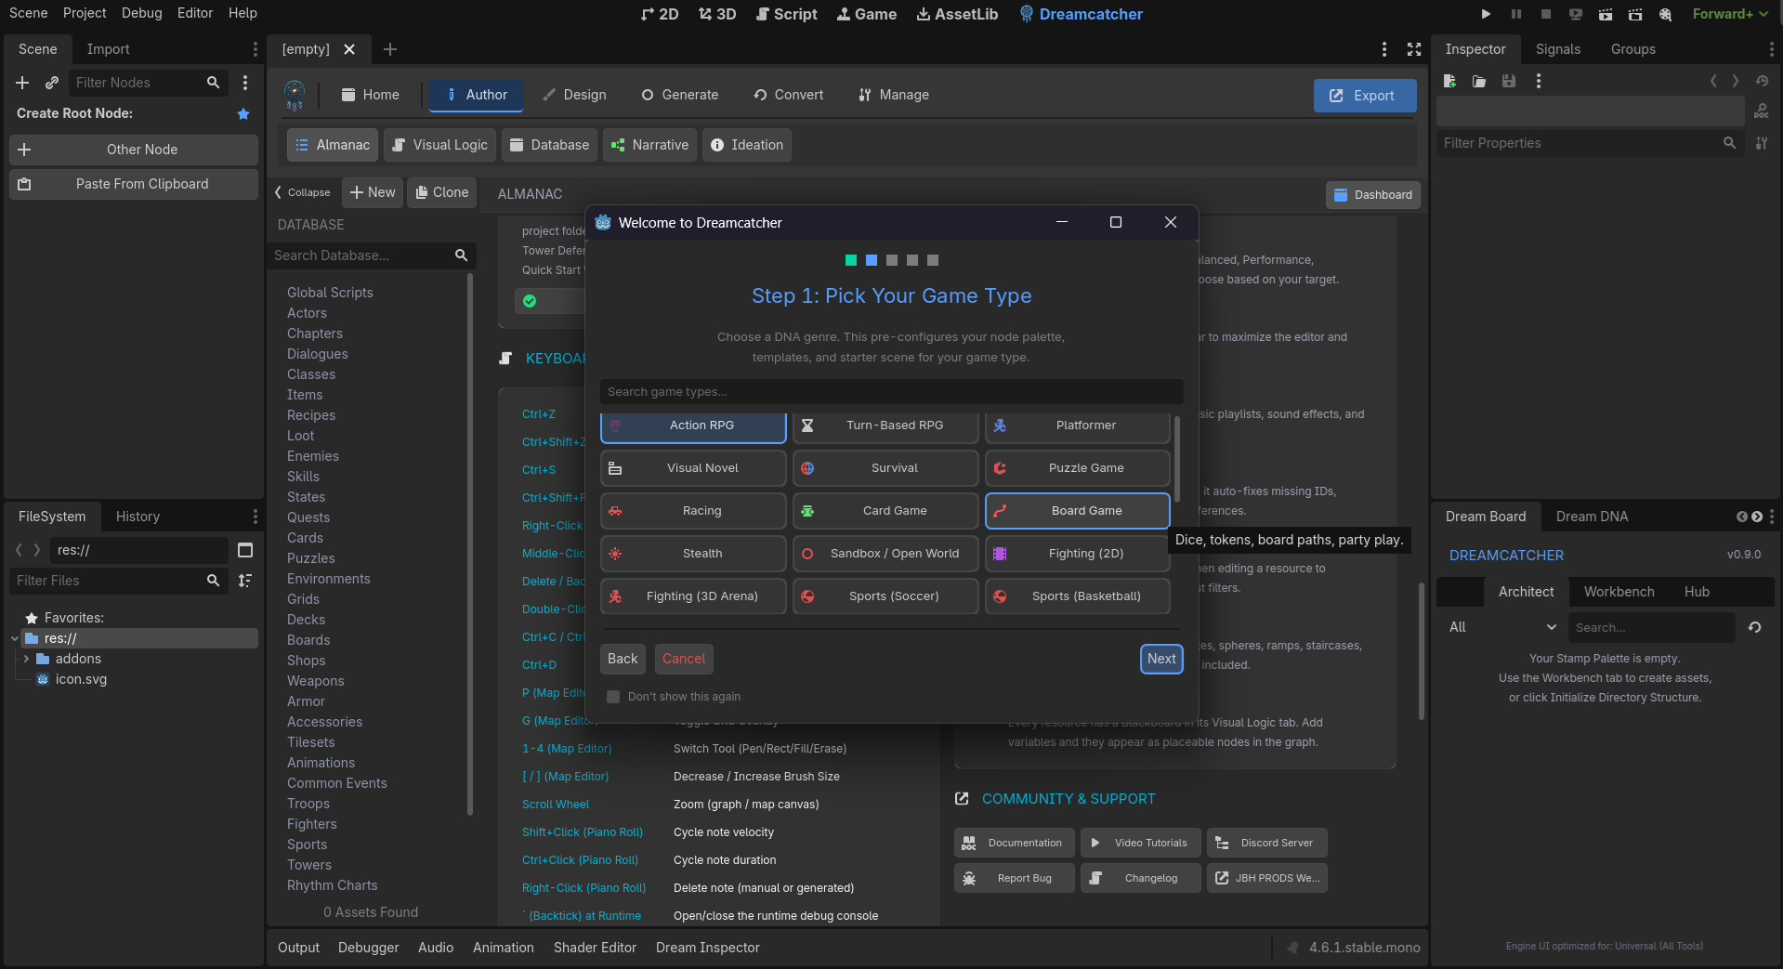
Task: Open Dream Board dock three-dot menu
Action: 1772,517
